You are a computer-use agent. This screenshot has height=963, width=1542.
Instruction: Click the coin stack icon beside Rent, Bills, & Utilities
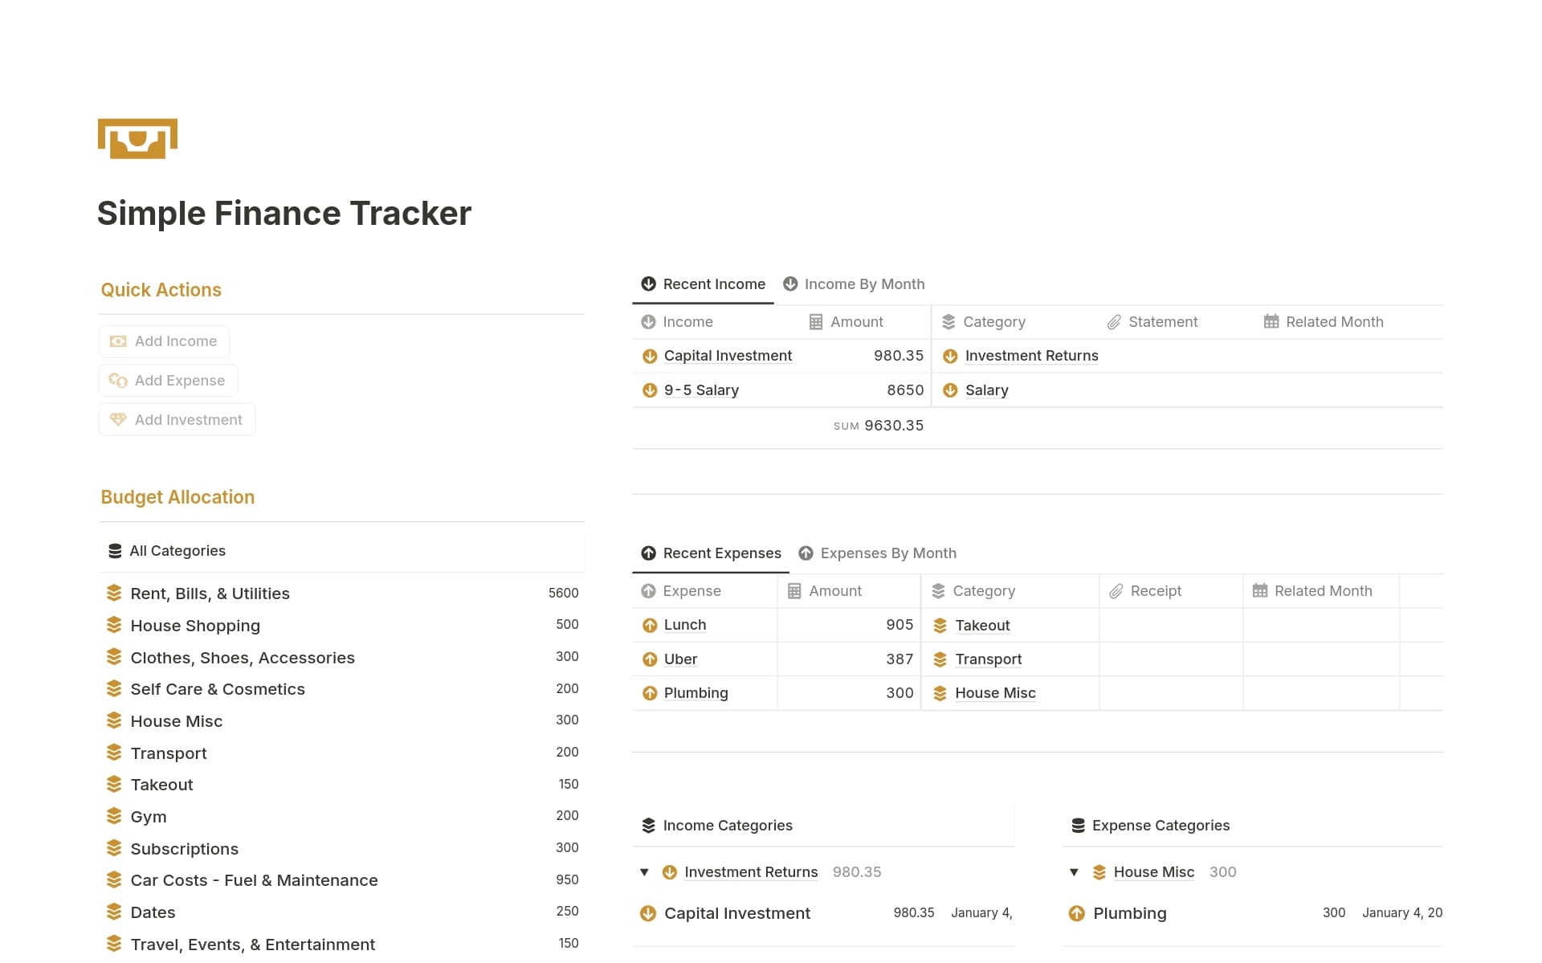point(113,592)
